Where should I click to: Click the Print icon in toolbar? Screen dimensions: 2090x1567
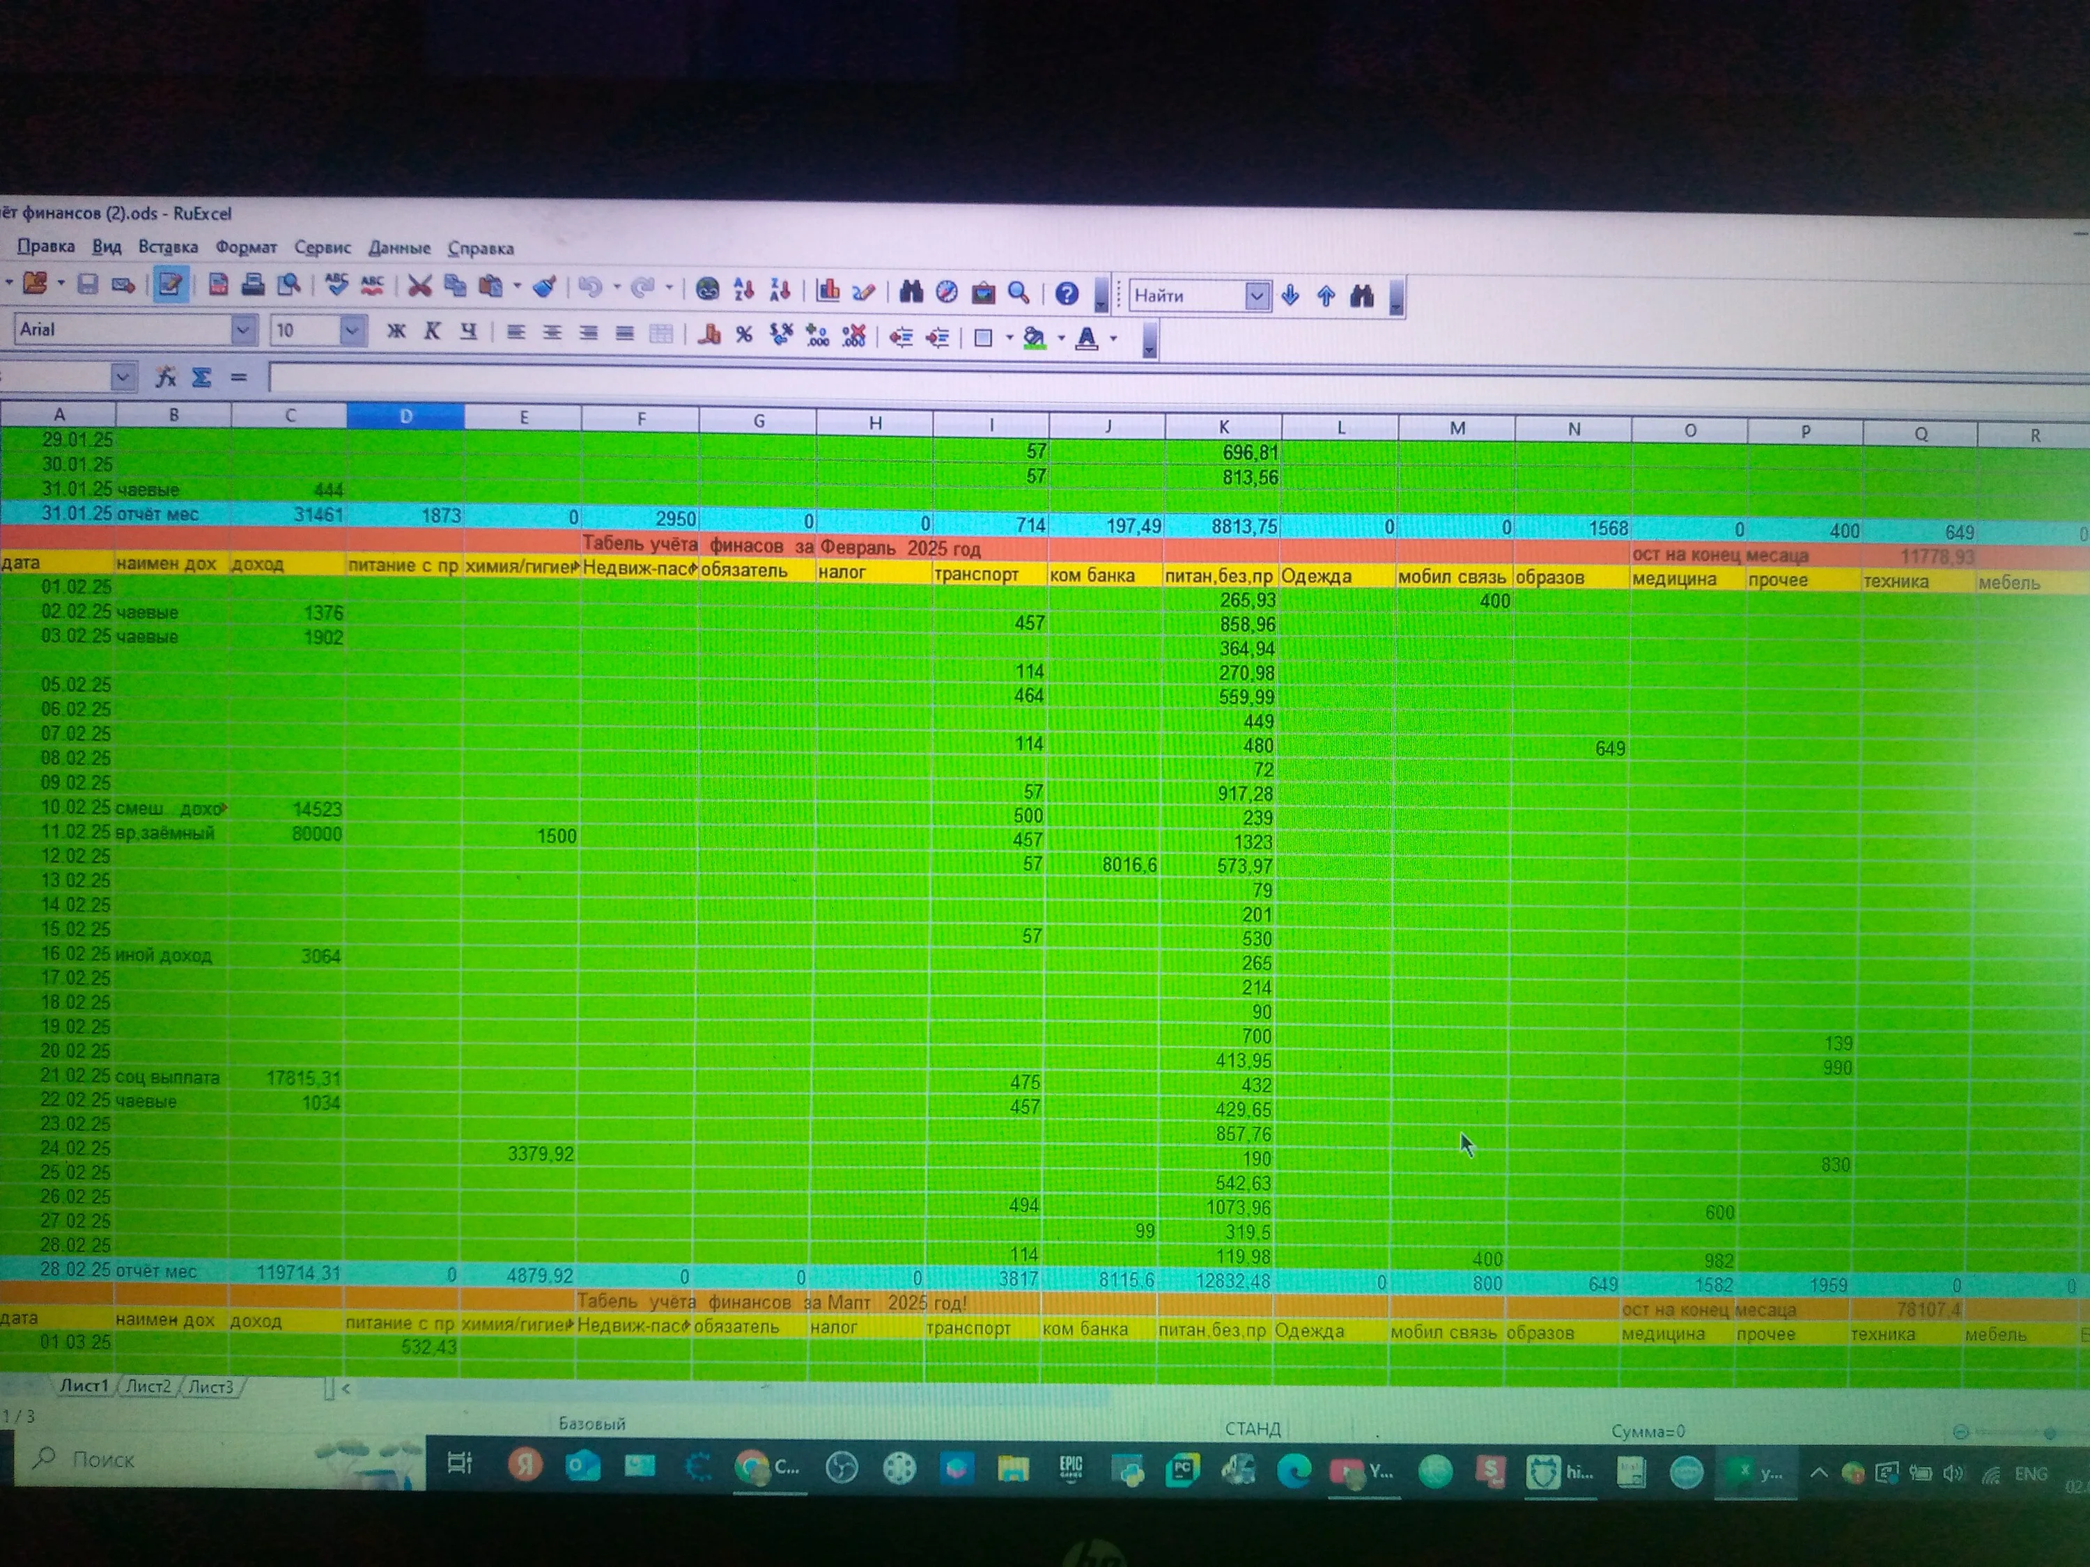pos(252,284)
